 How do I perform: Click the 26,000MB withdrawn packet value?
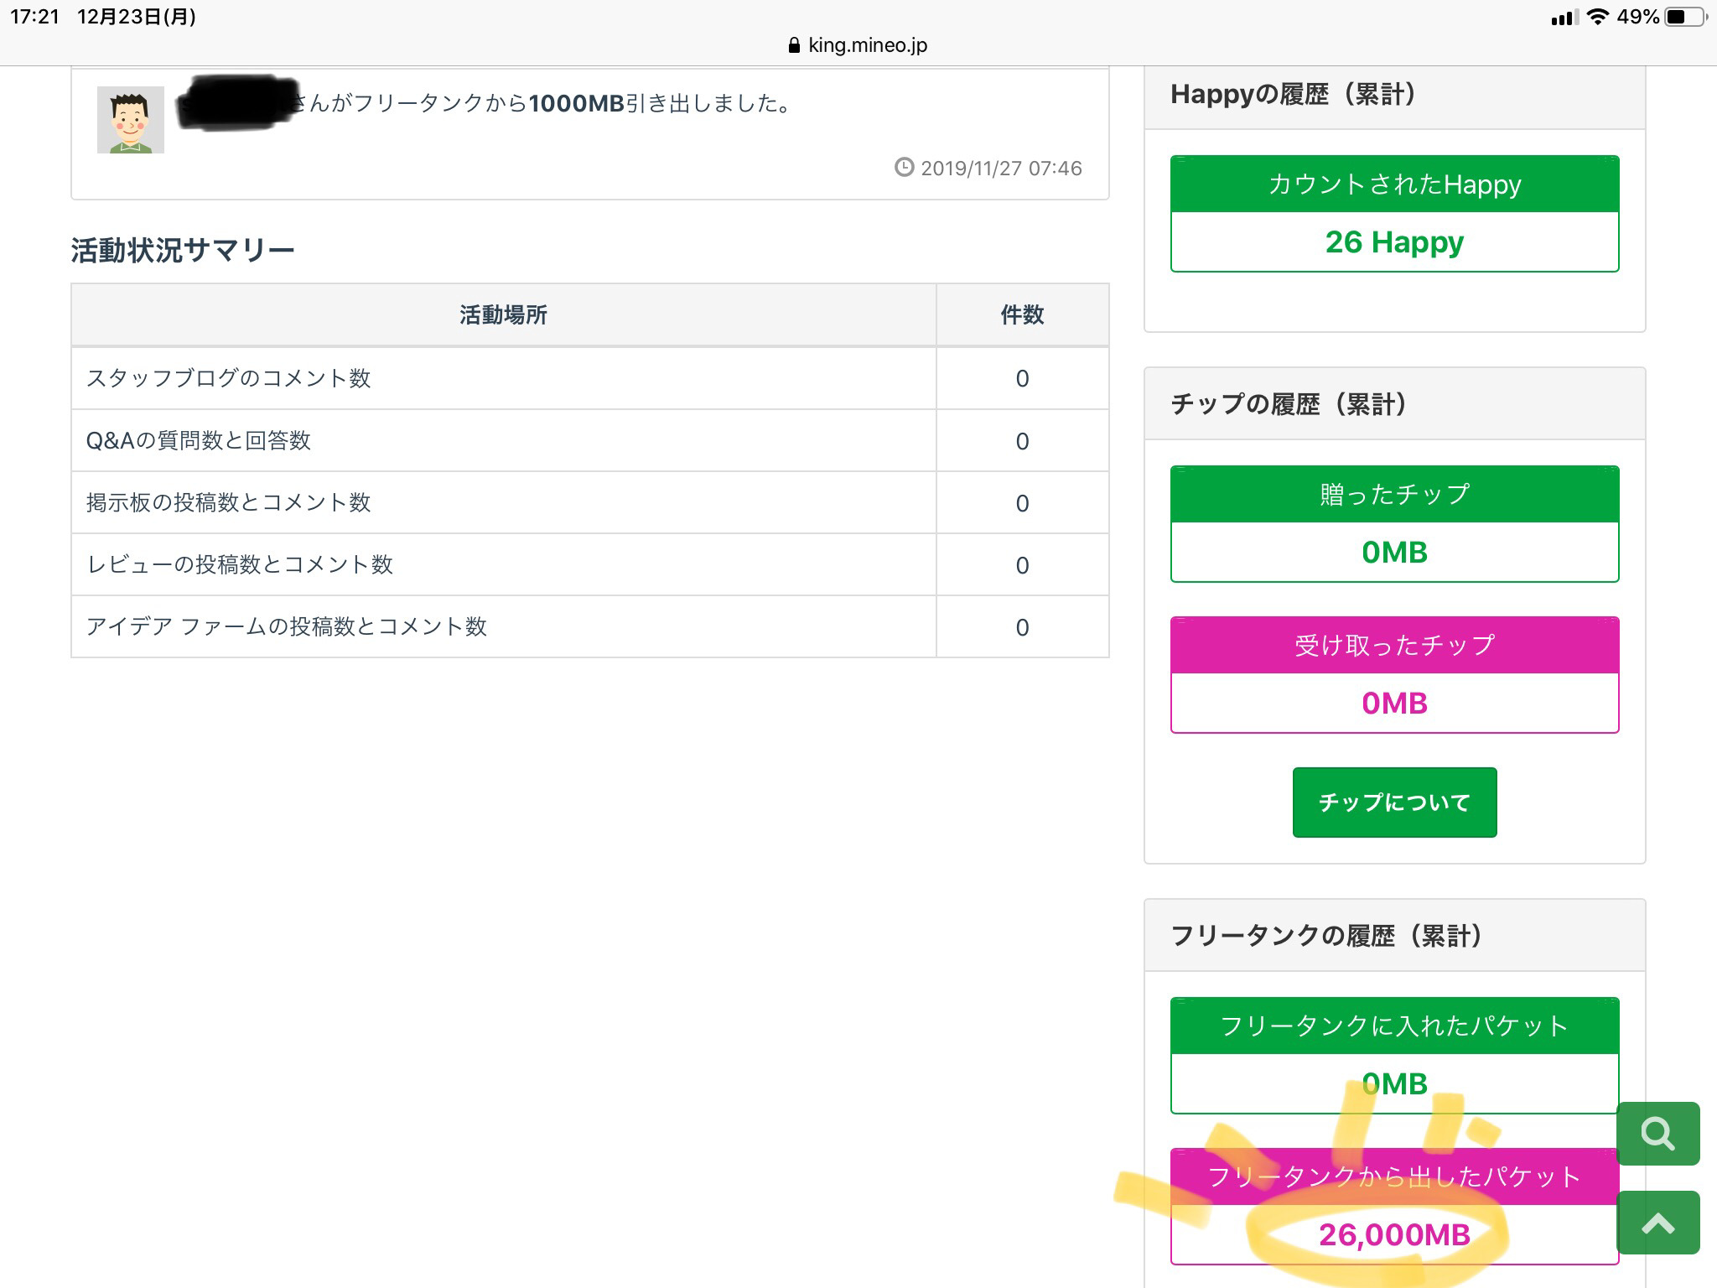[1394, 1234]
